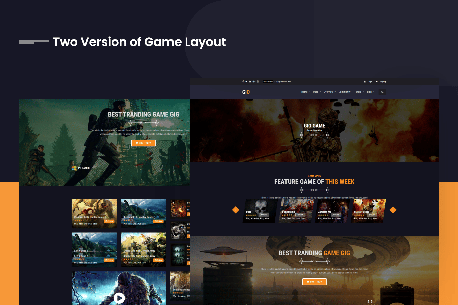This screenshot has width=458, height=305.
Task: Click the tournaments tag label
Action: [268, 82]
